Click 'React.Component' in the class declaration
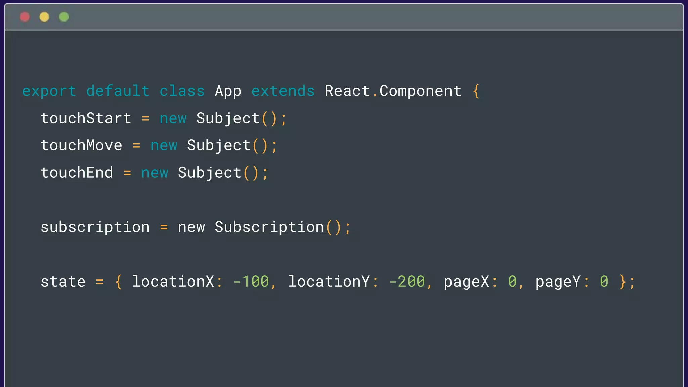 393,91
